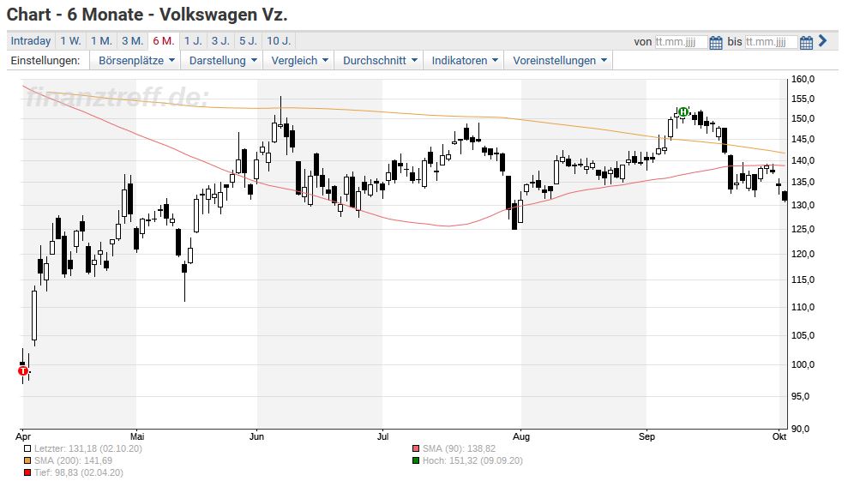Switch to 3 J. timeframe tab
This screenshot has height=481, width=848.
point(220,41)
